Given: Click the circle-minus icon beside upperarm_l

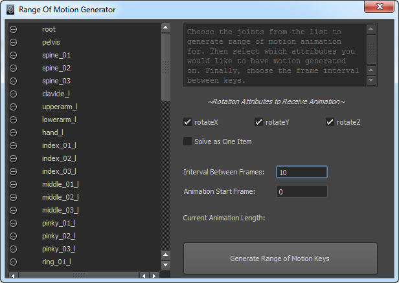Looking at the screenshot, I should coord(13,107).
